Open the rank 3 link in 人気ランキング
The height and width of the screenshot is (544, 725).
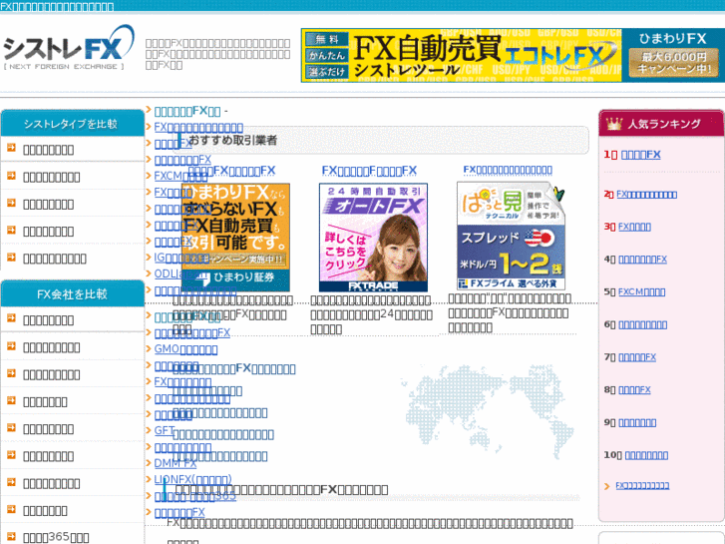click(x=634, y=227)
